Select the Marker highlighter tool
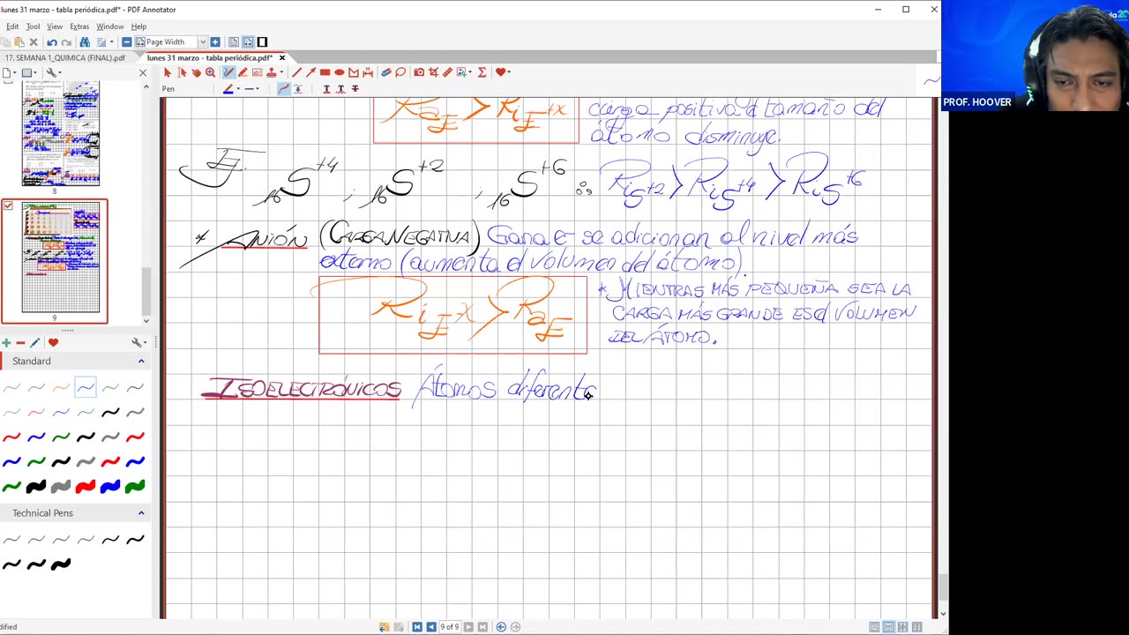Image resolution: width=1129 pixels, height=635 pixels. pos(243,72)
